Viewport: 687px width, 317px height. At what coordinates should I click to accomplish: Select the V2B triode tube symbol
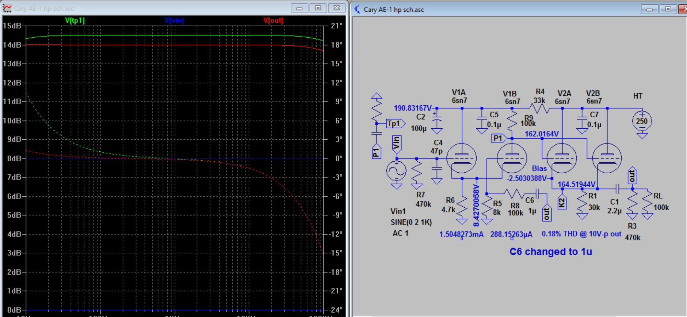pos(607,158)
